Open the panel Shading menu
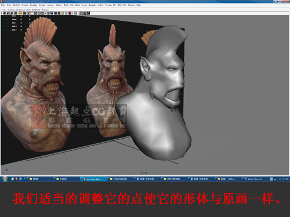 (x=11, y=10)
